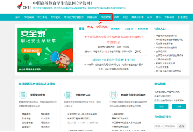The height and width of the screenshot is (132, 193).
Task: Open the 研招网上调剂服务系统4月6日开通 headline
Action: [114, 60]
